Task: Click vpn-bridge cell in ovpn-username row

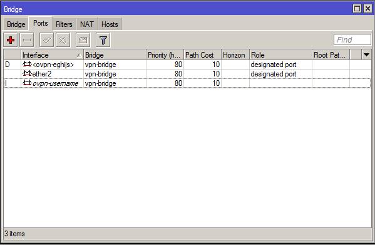Action: [100, 83]
